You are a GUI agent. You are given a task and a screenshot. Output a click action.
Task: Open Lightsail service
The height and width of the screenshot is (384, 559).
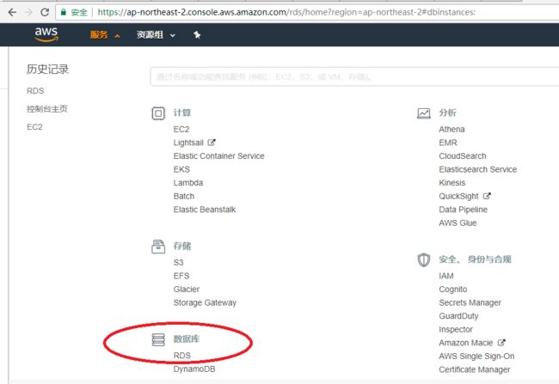188,143
